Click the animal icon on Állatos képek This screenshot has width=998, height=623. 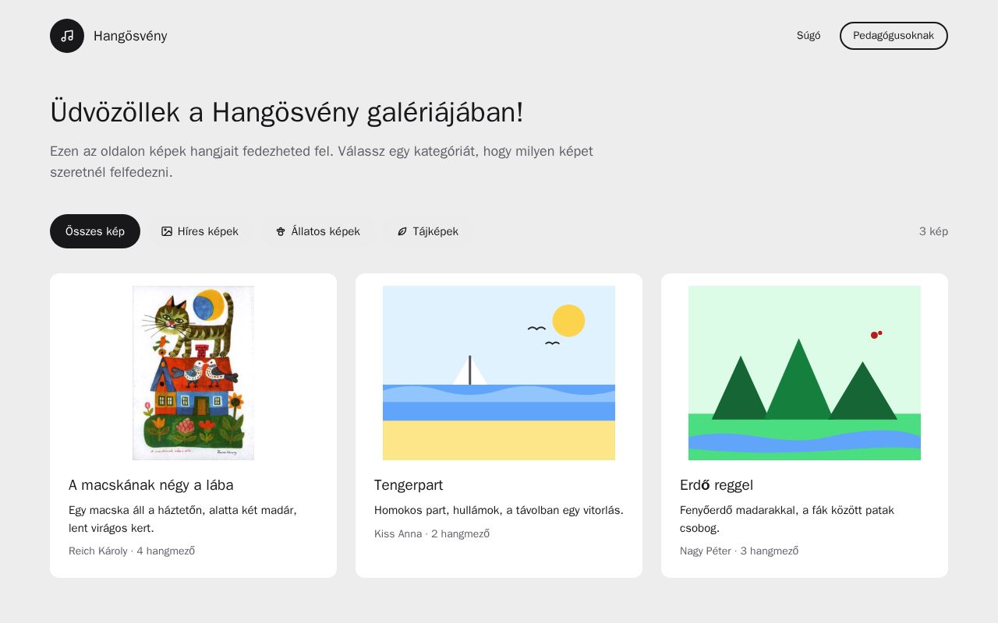click(x=281, y=231)
